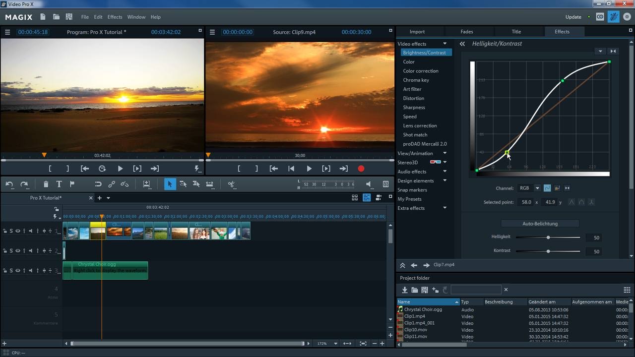Select the Scissors cut tool
Image resolution: width=635 pixels, height=357 pixels.
pos(232,184)
